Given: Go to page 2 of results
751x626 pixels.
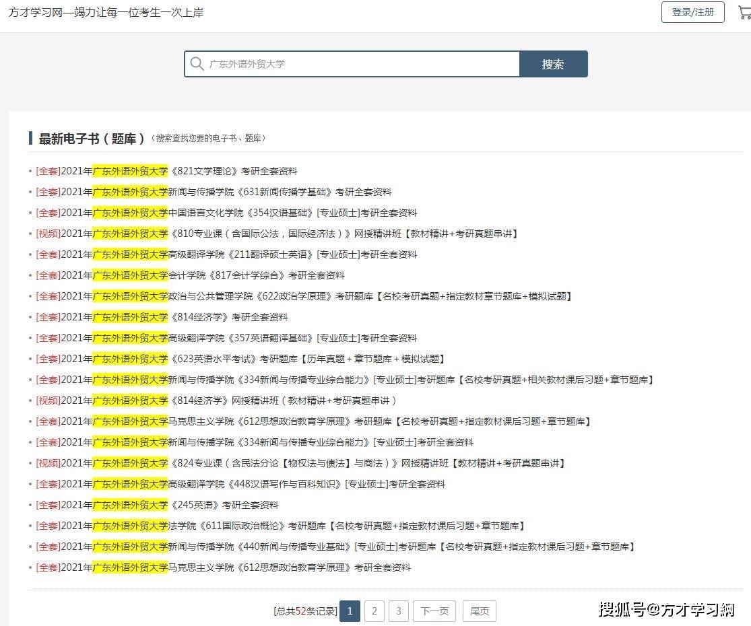Looking at the screenshot, I should coord(374,611).
